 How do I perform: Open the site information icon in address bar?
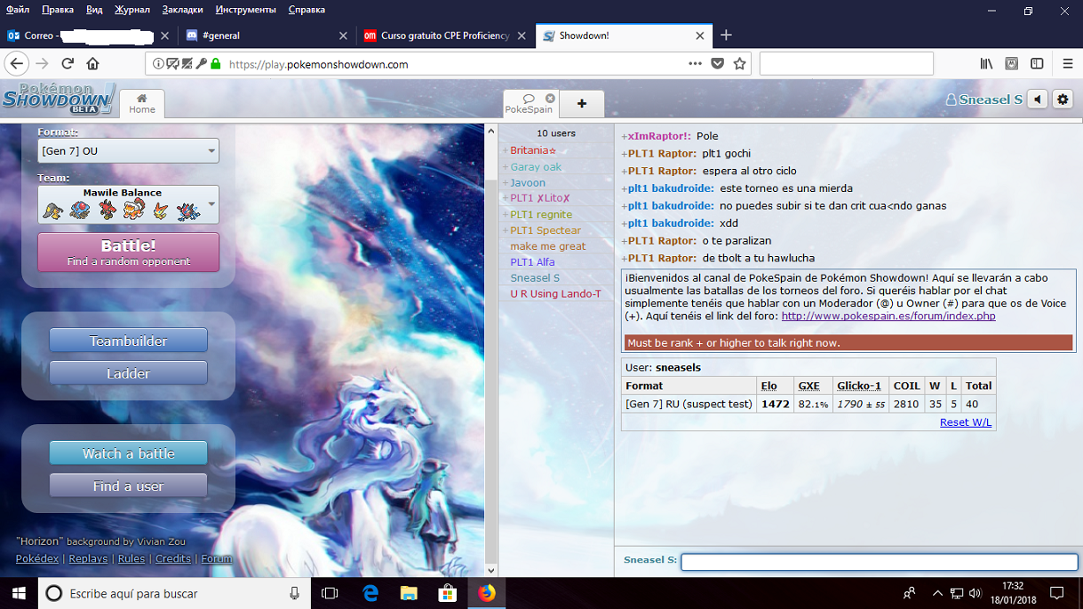[x=158, y=63]
